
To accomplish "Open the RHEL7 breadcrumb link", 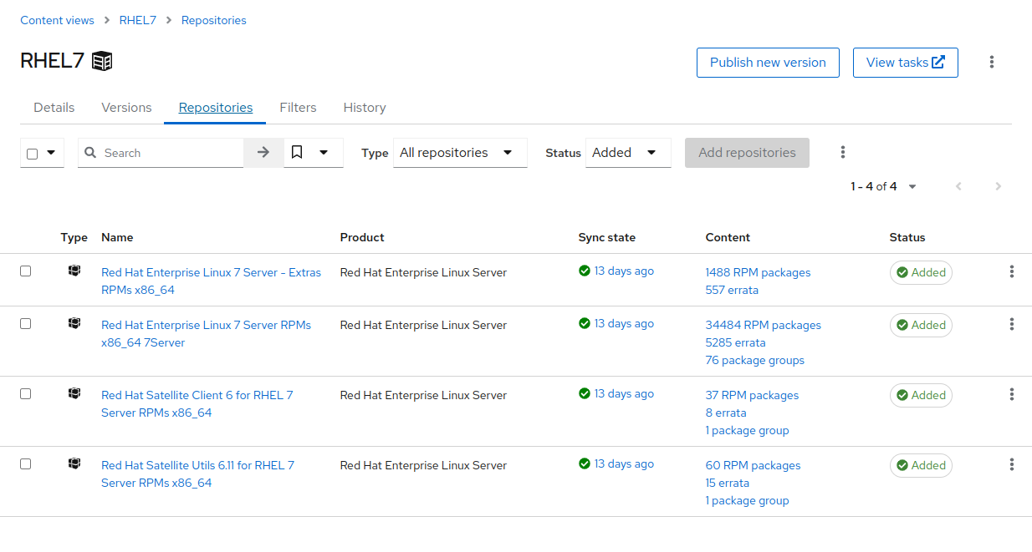I will coord(138,20).
